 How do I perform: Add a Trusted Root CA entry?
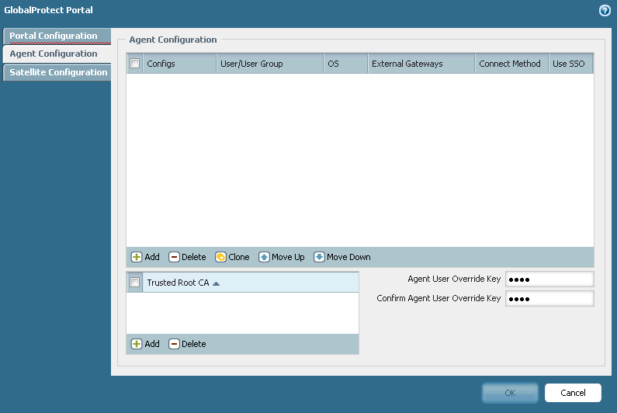pos(145,344)
